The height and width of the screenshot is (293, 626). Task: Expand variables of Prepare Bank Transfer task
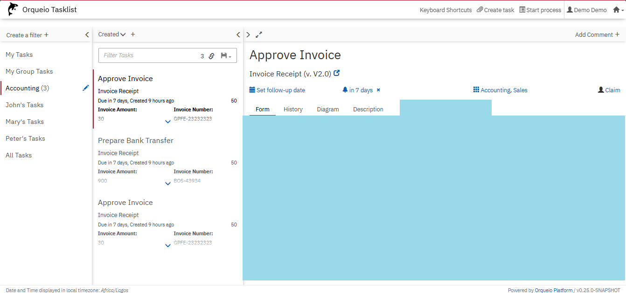click(168, 184)
